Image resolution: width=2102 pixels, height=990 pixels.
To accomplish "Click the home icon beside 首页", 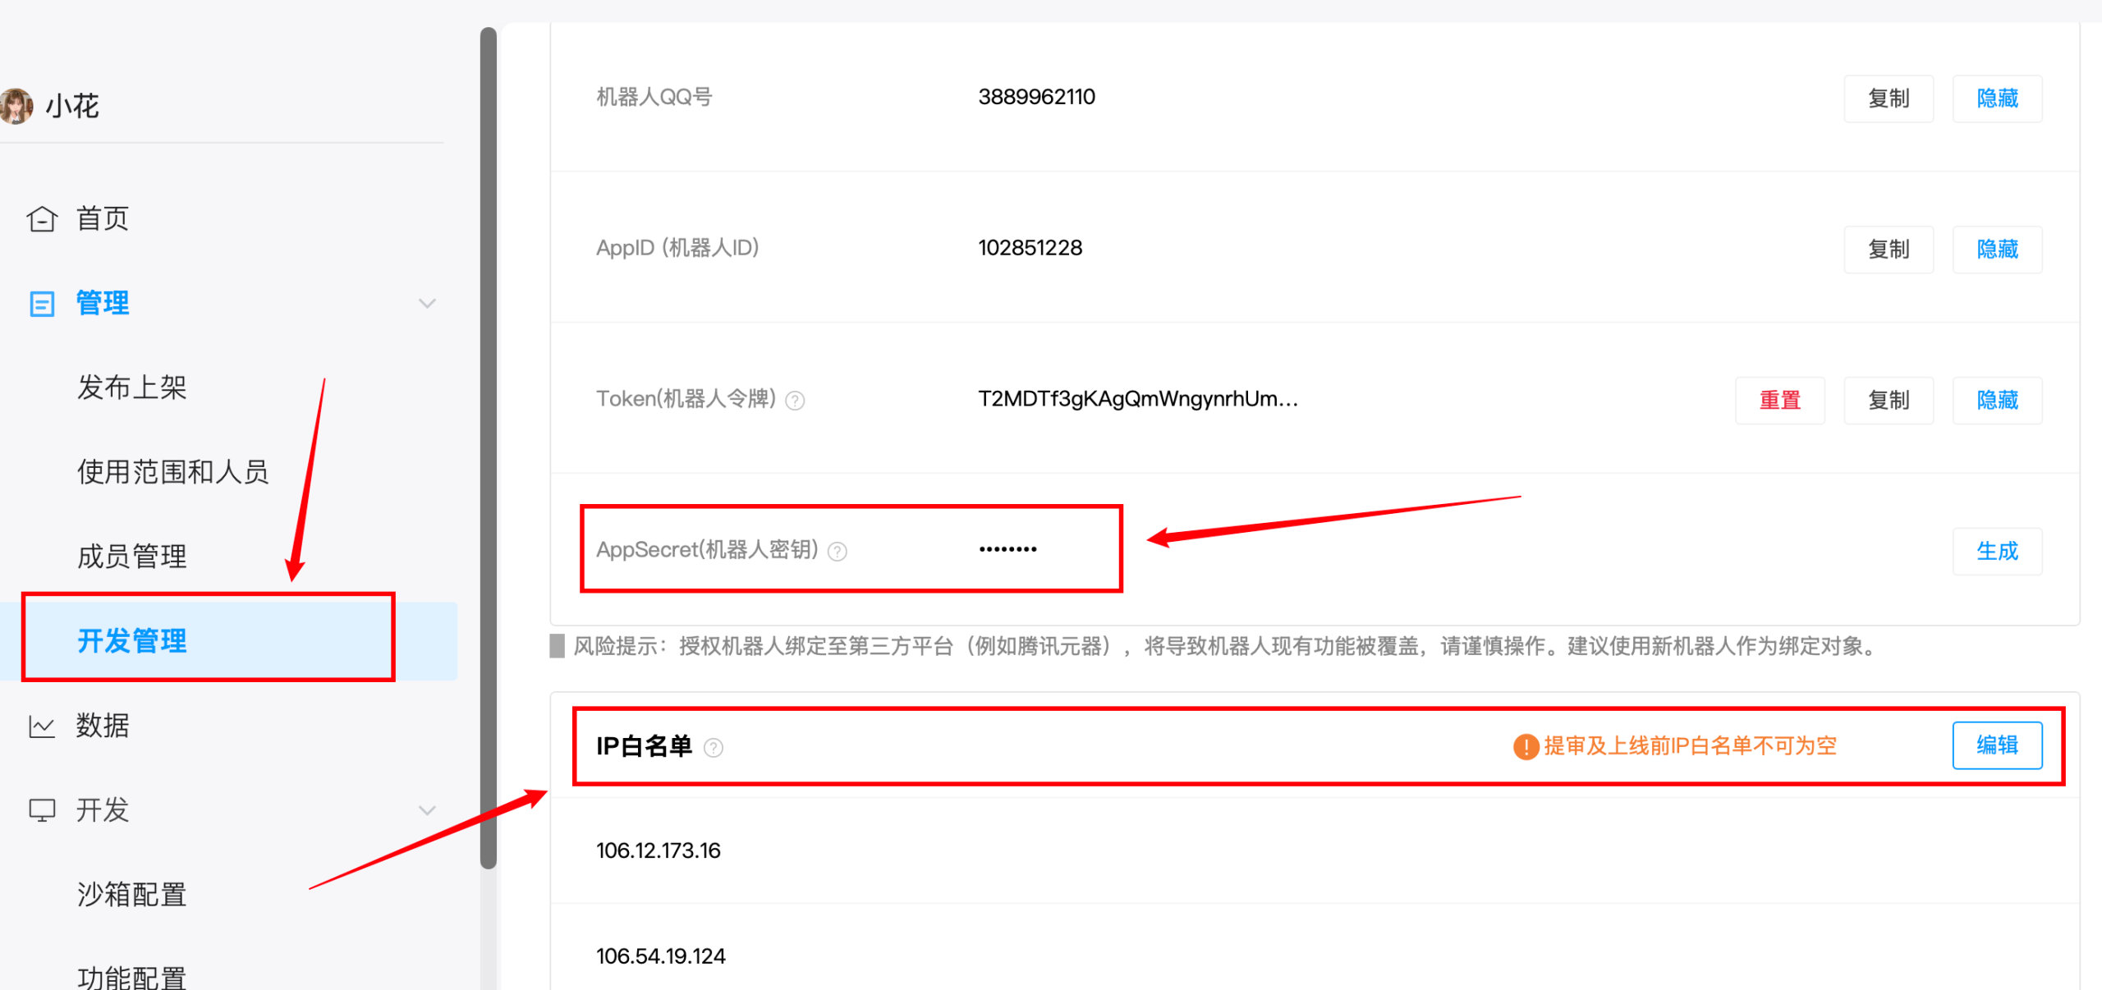I will [x=41, y=218].
